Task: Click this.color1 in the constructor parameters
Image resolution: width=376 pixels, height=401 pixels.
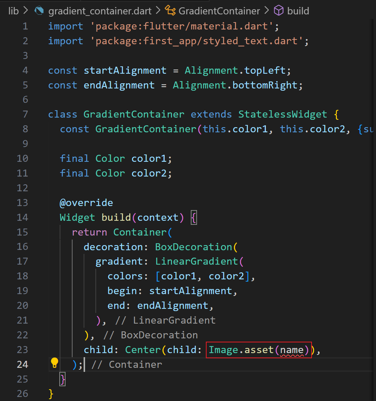Action: [235, 129]
